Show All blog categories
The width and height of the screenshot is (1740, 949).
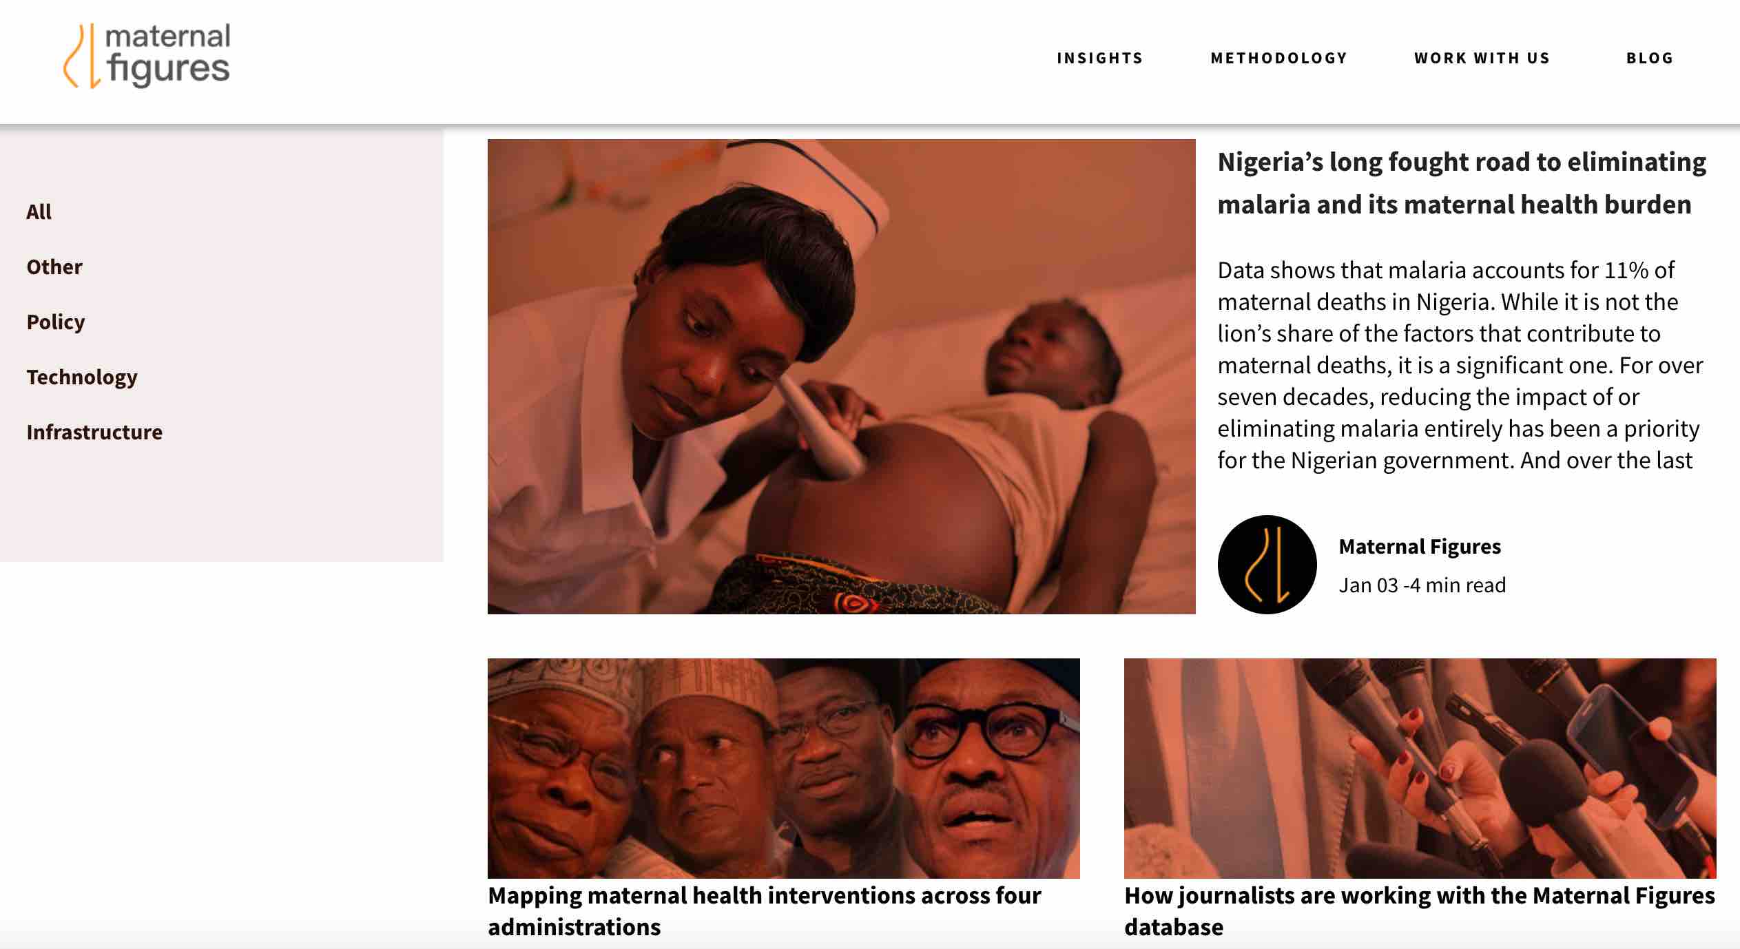click(x=39, y=211)
